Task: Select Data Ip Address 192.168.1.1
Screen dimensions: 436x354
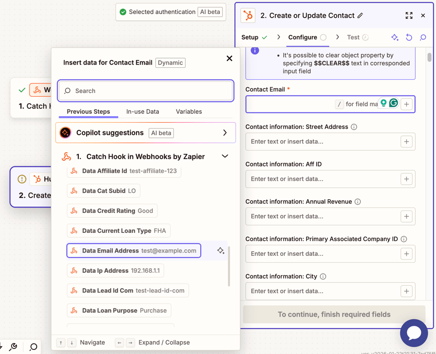Action: click(x=115, y=271)
